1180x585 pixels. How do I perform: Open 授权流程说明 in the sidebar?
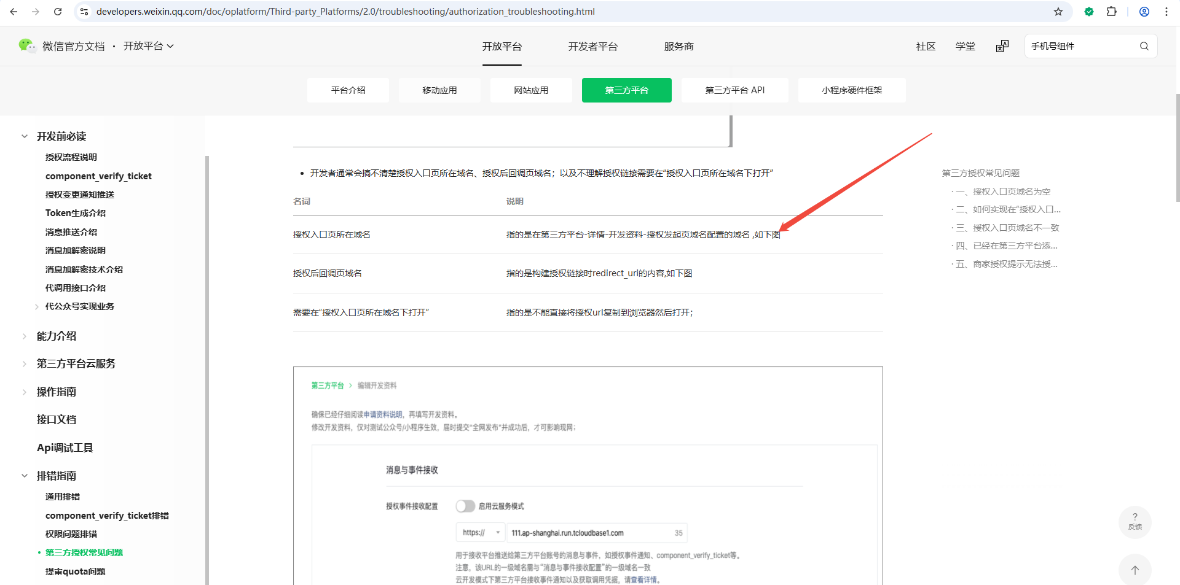point(71,157)
